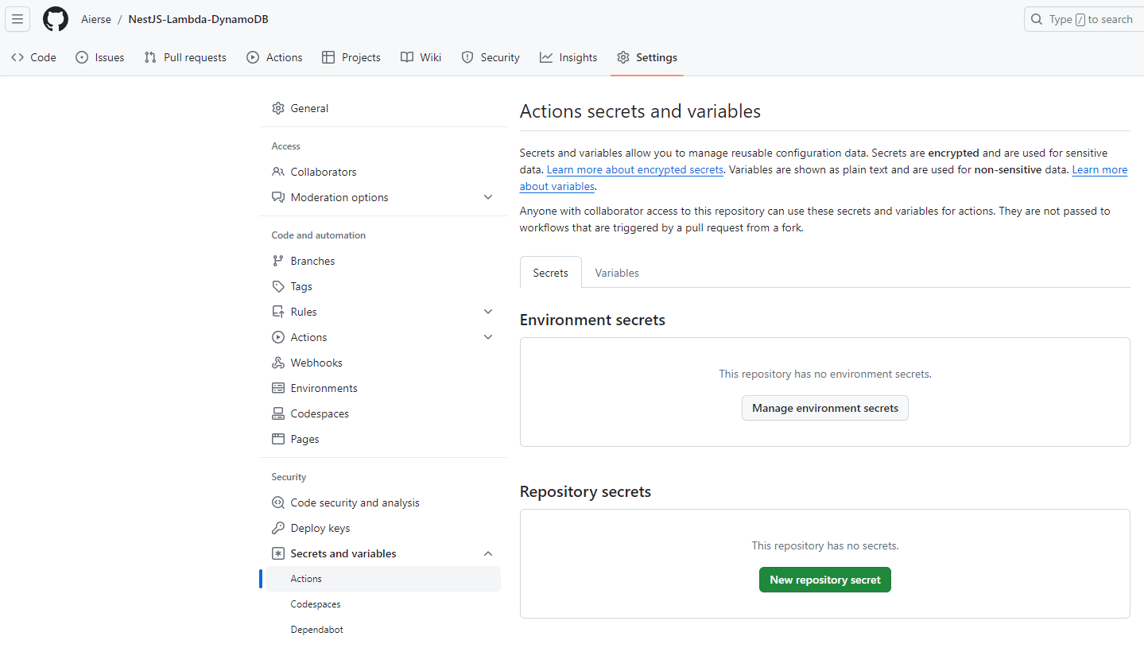Click the Moderation options comment icon
The image size is (1144, 648).
(x=278, y=197)
